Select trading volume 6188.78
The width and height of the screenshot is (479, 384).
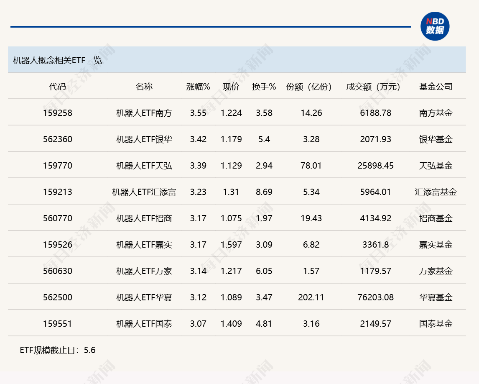tap(375, 113)
